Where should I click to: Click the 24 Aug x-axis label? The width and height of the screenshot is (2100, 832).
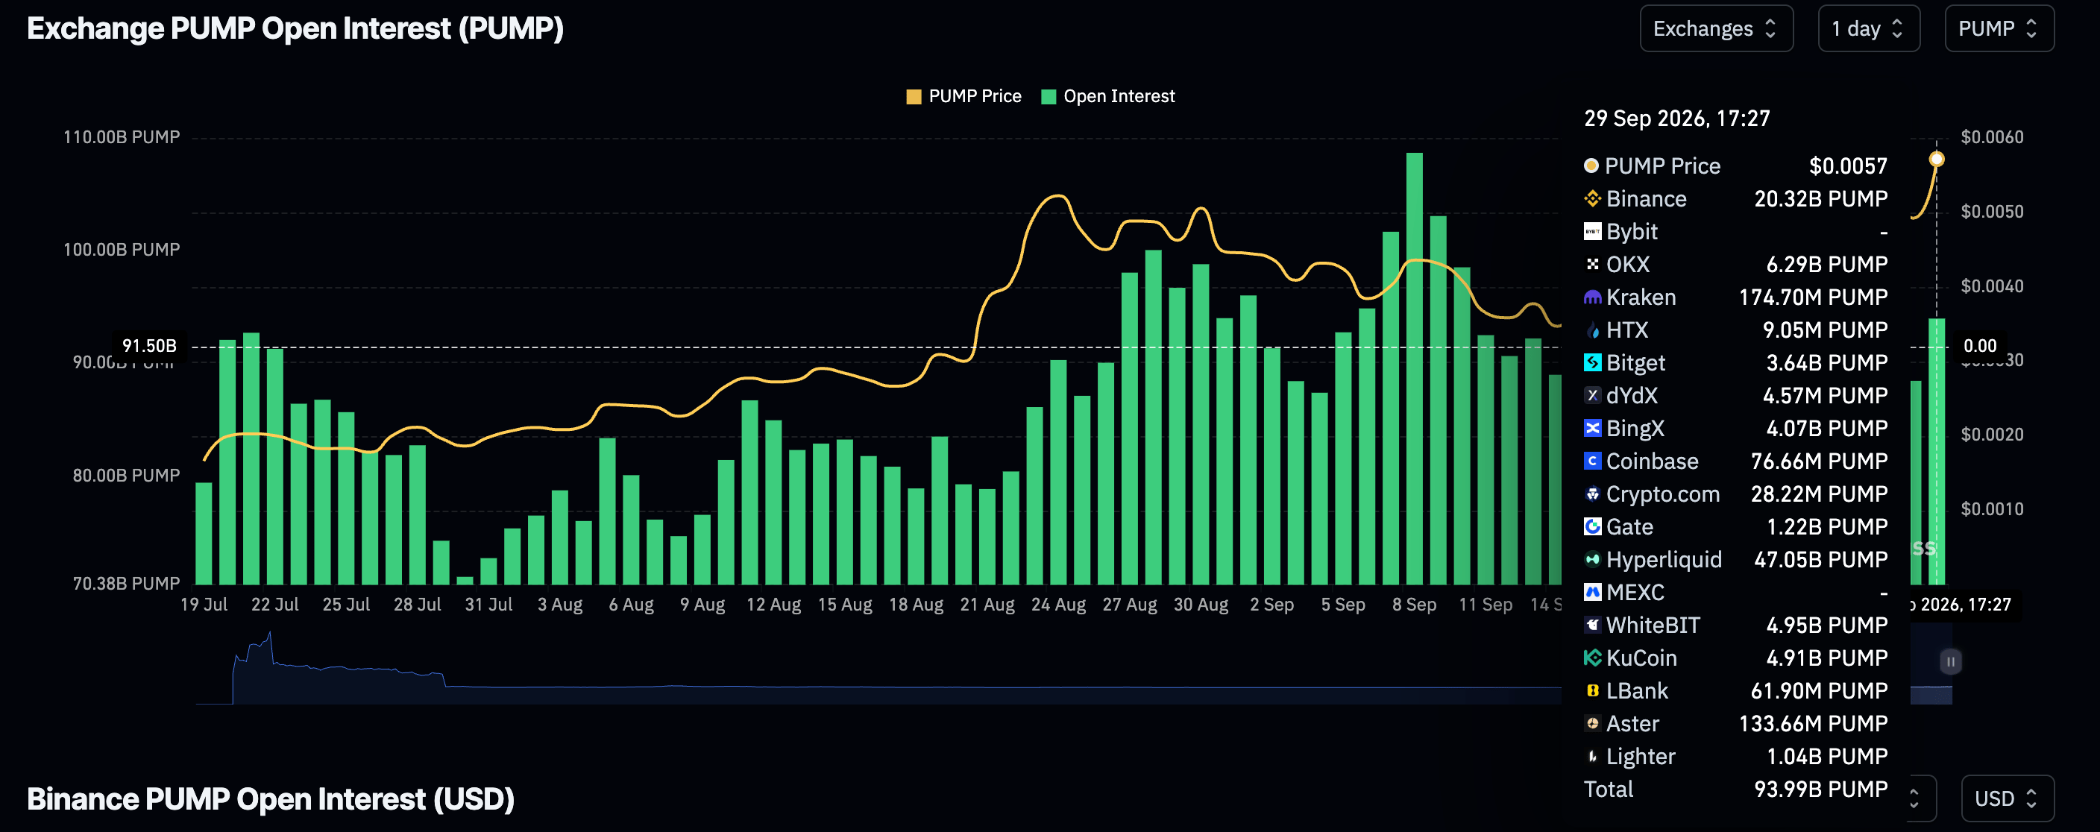(1058, 605)
